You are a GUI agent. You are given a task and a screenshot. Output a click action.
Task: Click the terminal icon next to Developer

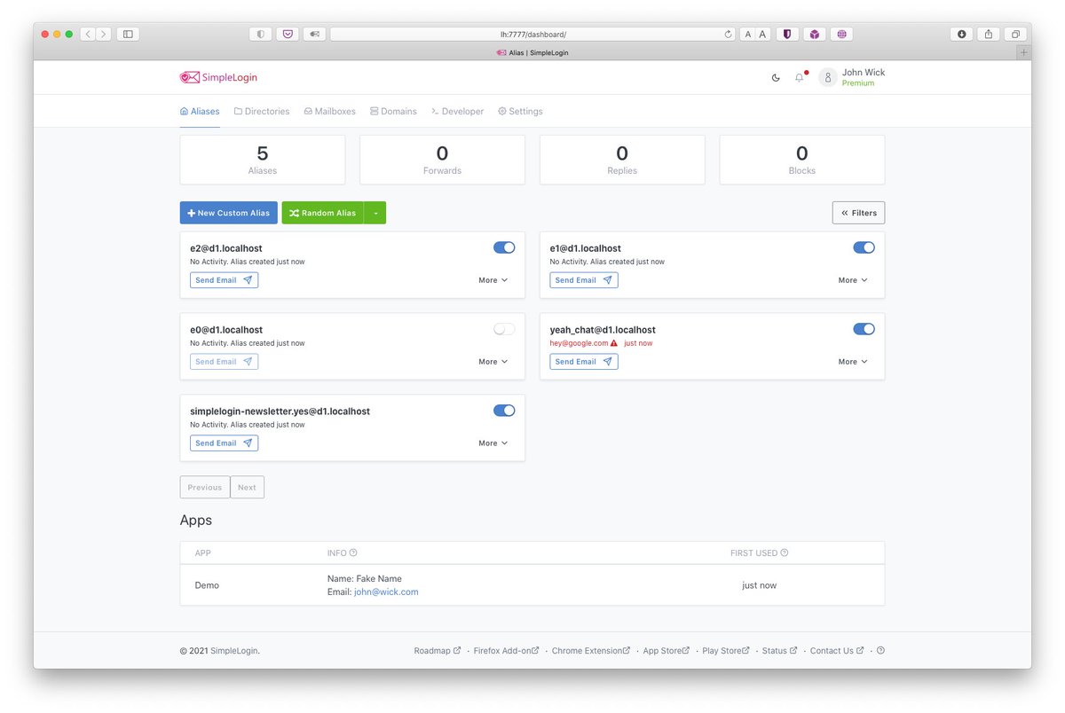436,111
